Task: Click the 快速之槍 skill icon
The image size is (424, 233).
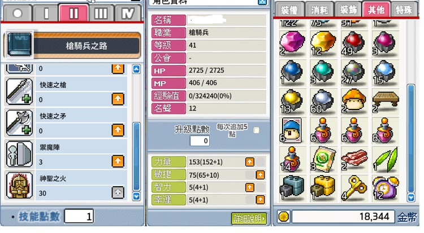Action: click(19, 92)
